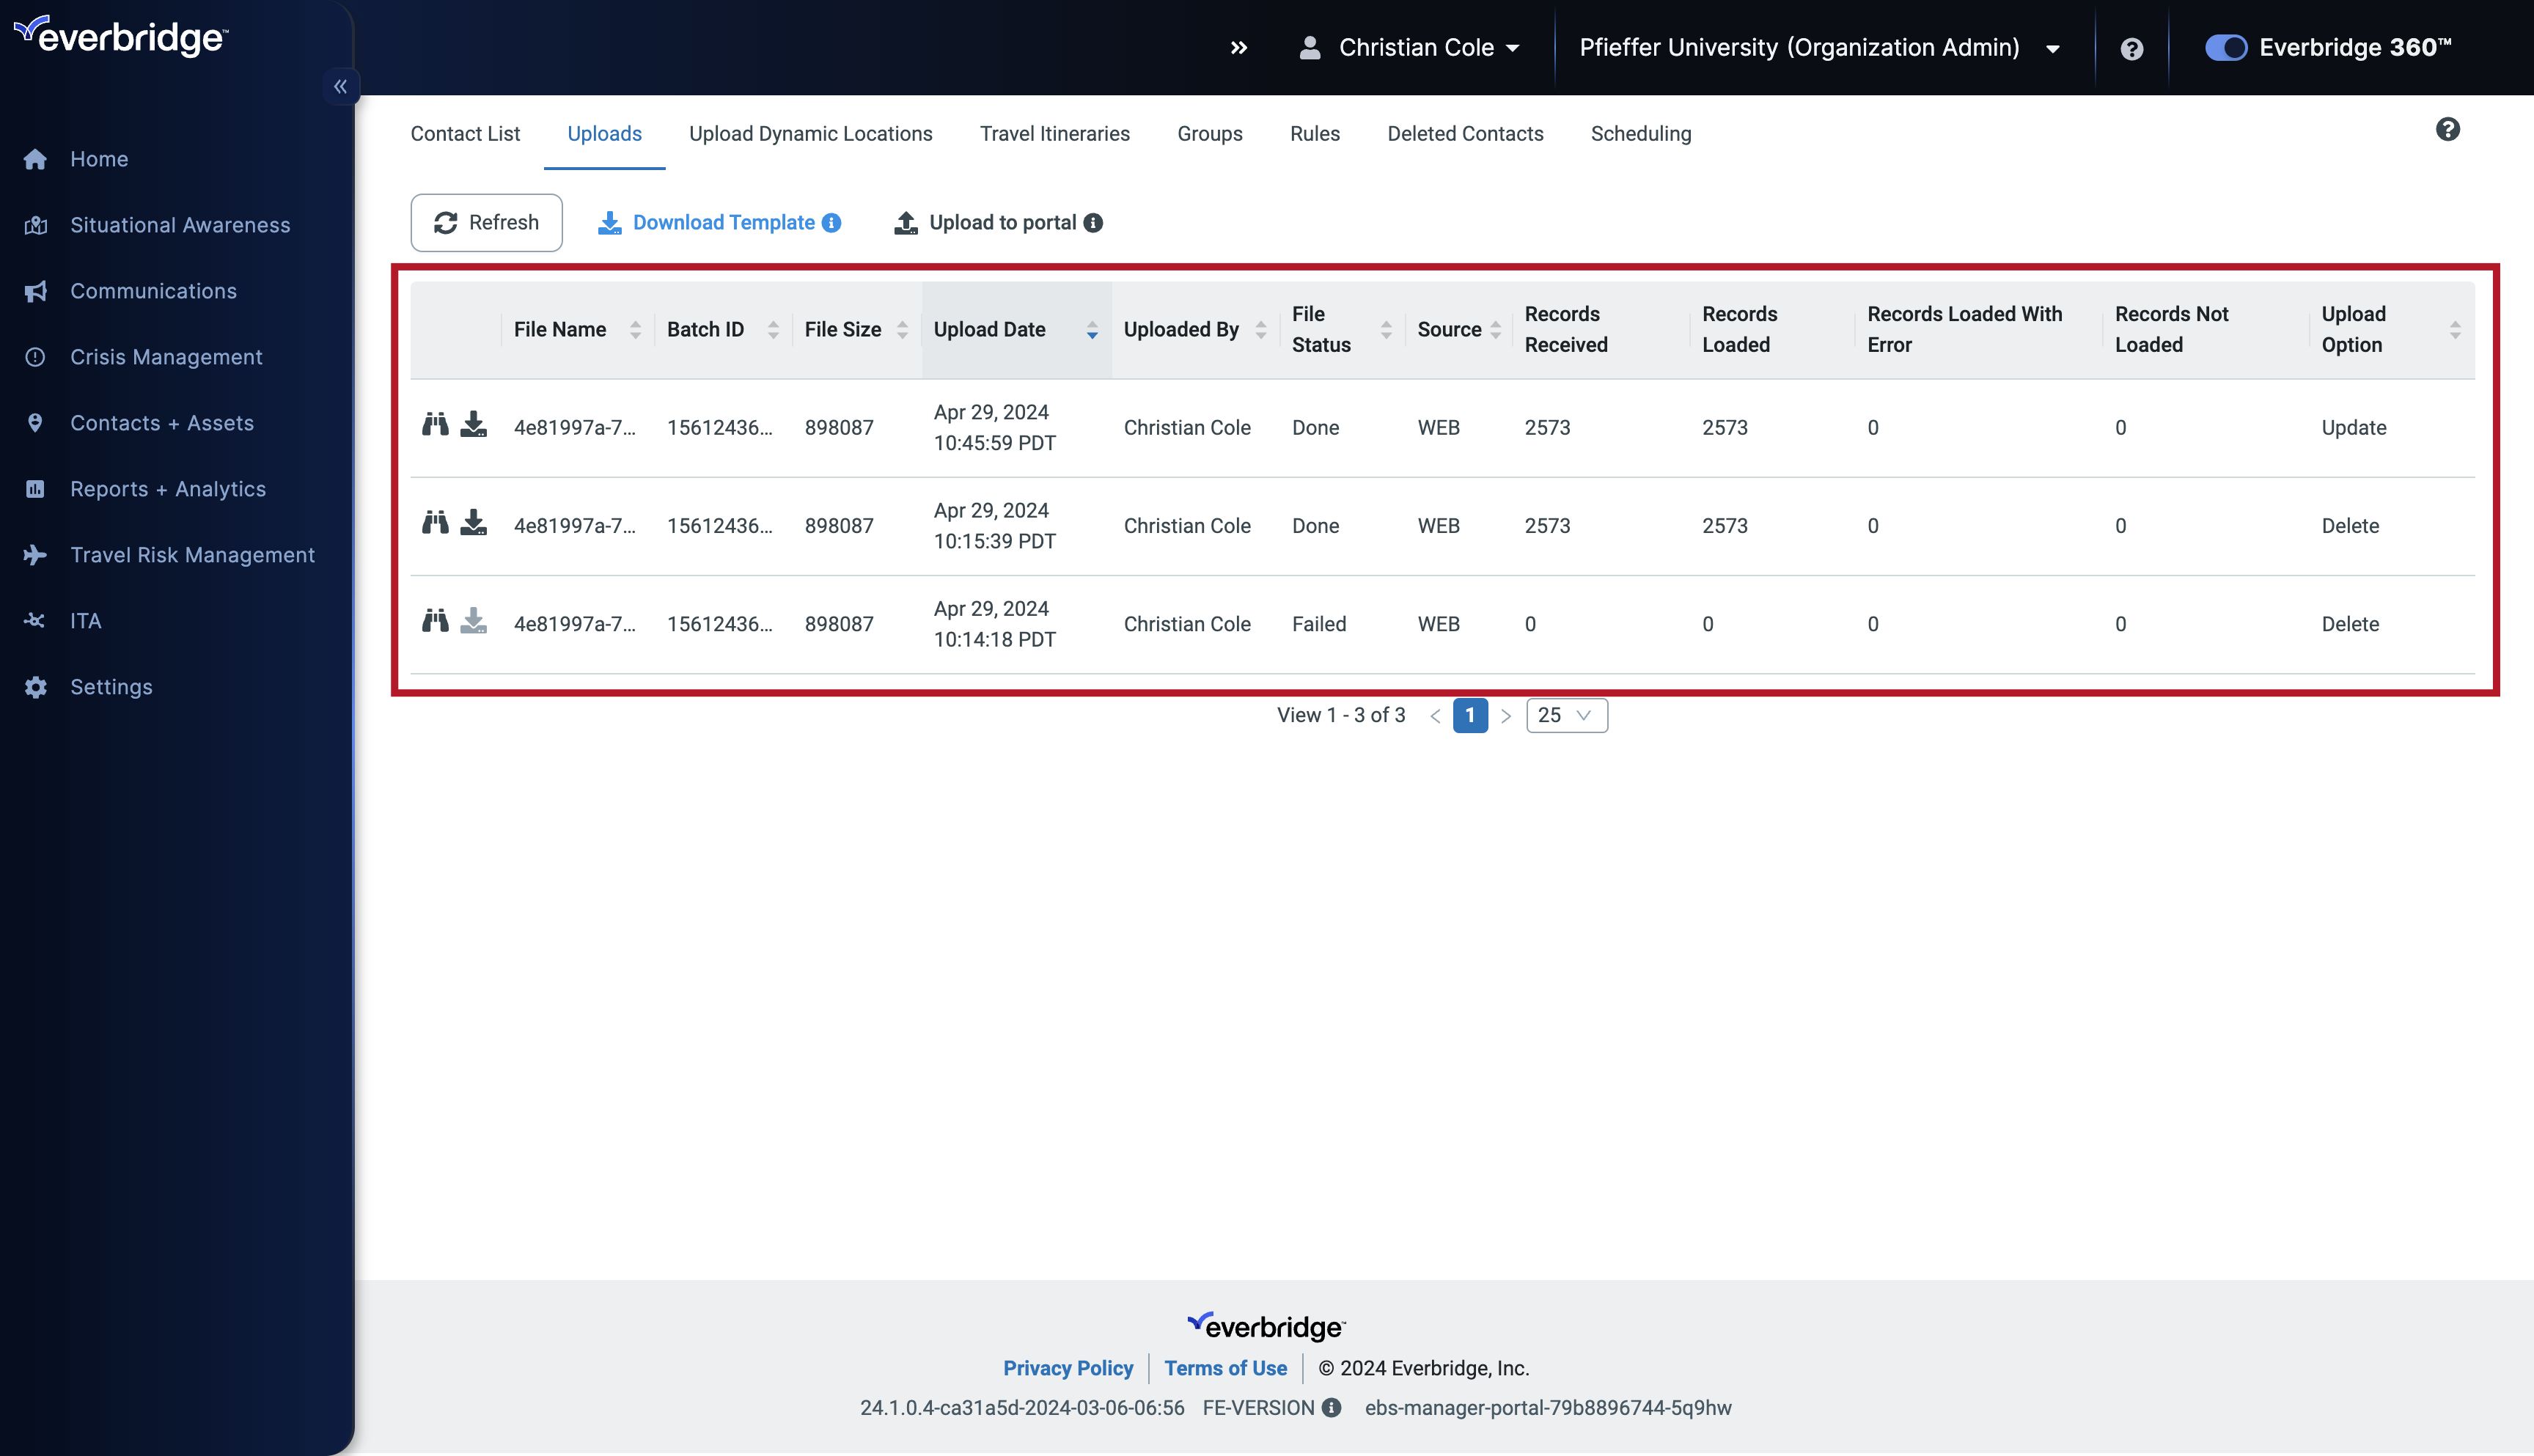Click the upload to portal icon
Image resolution: width=2534 pixels, height=1456 pixels.
(x=905, y=223)
